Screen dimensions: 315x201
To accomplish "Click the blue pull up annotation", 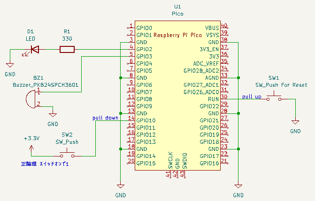I will (x=252, y=97).
